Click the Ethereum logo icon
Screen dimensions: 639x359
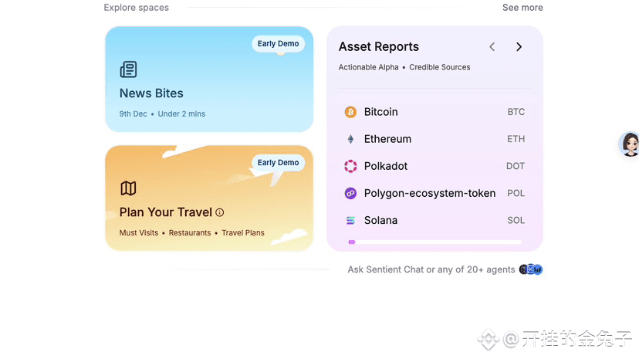click(350, 139)
